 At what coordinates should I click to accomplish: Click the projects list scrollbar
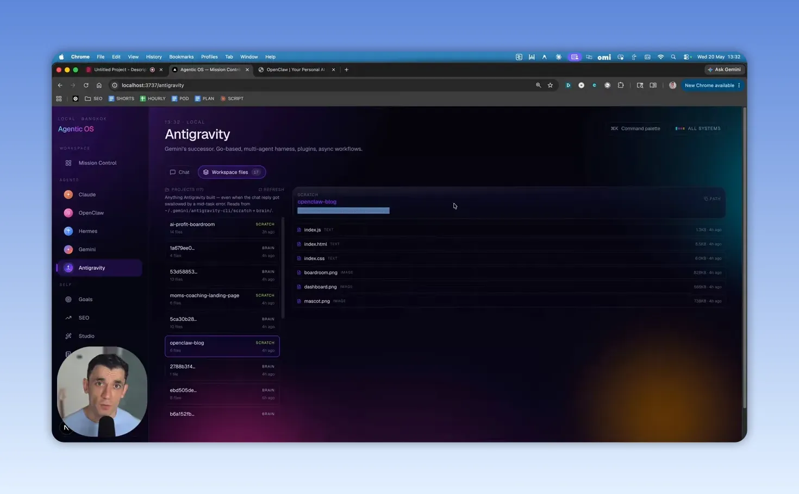tap(283, 269)
